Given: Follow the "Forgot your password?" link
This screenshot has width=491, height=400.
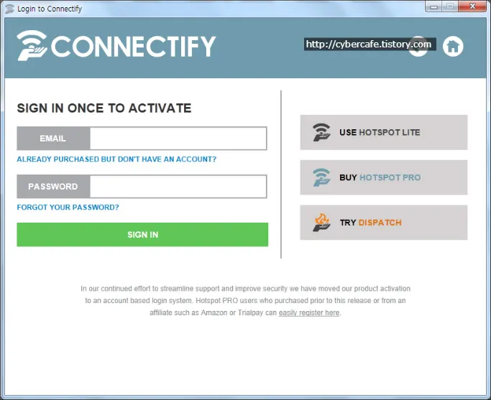Looking at the screenshot, I should (x=68, y=208).
